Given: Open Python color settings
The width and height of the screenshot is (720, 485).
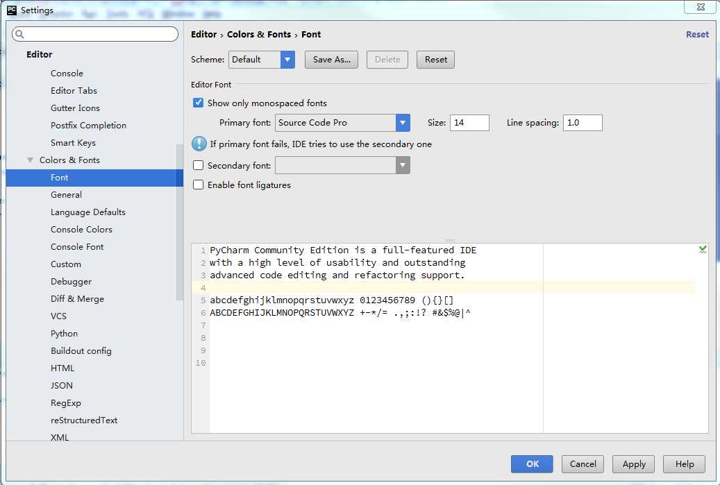Looking at the screenshot, I should [x=65, y=334].
